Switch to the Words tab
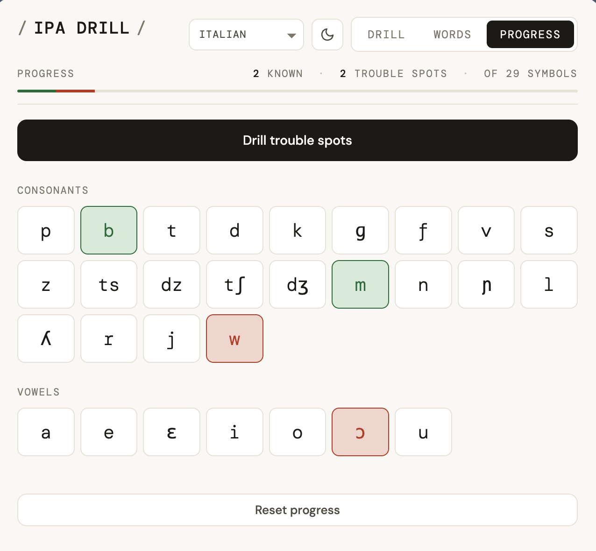The width and height of the screenshot is (596, 551). [x=452, y=35]
